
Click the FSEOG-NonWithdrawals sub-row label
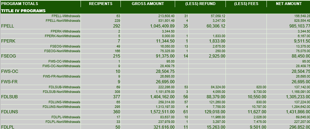[x=62, y=51]
